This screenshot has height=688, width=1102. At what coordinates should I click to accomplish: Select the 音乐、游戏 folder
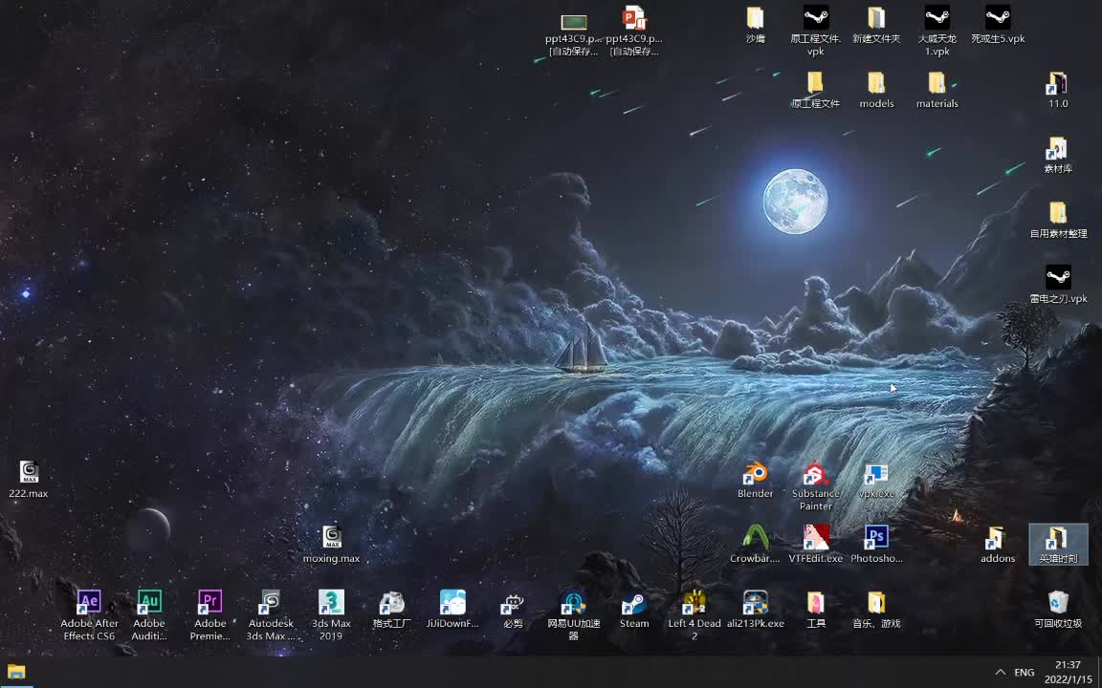click(876, 609)
